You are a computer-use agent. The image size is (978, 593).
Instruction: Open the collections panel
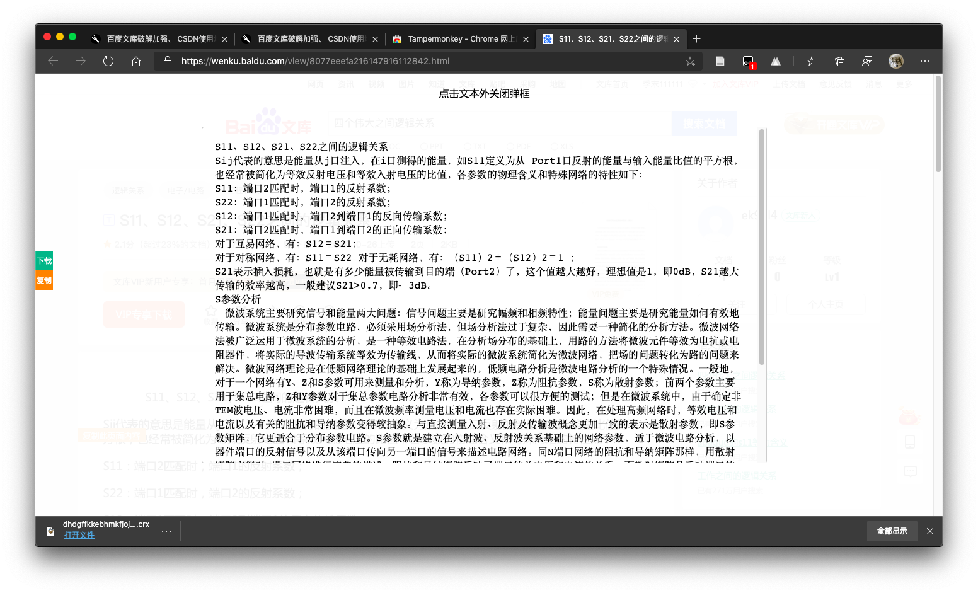coord(839,61)
